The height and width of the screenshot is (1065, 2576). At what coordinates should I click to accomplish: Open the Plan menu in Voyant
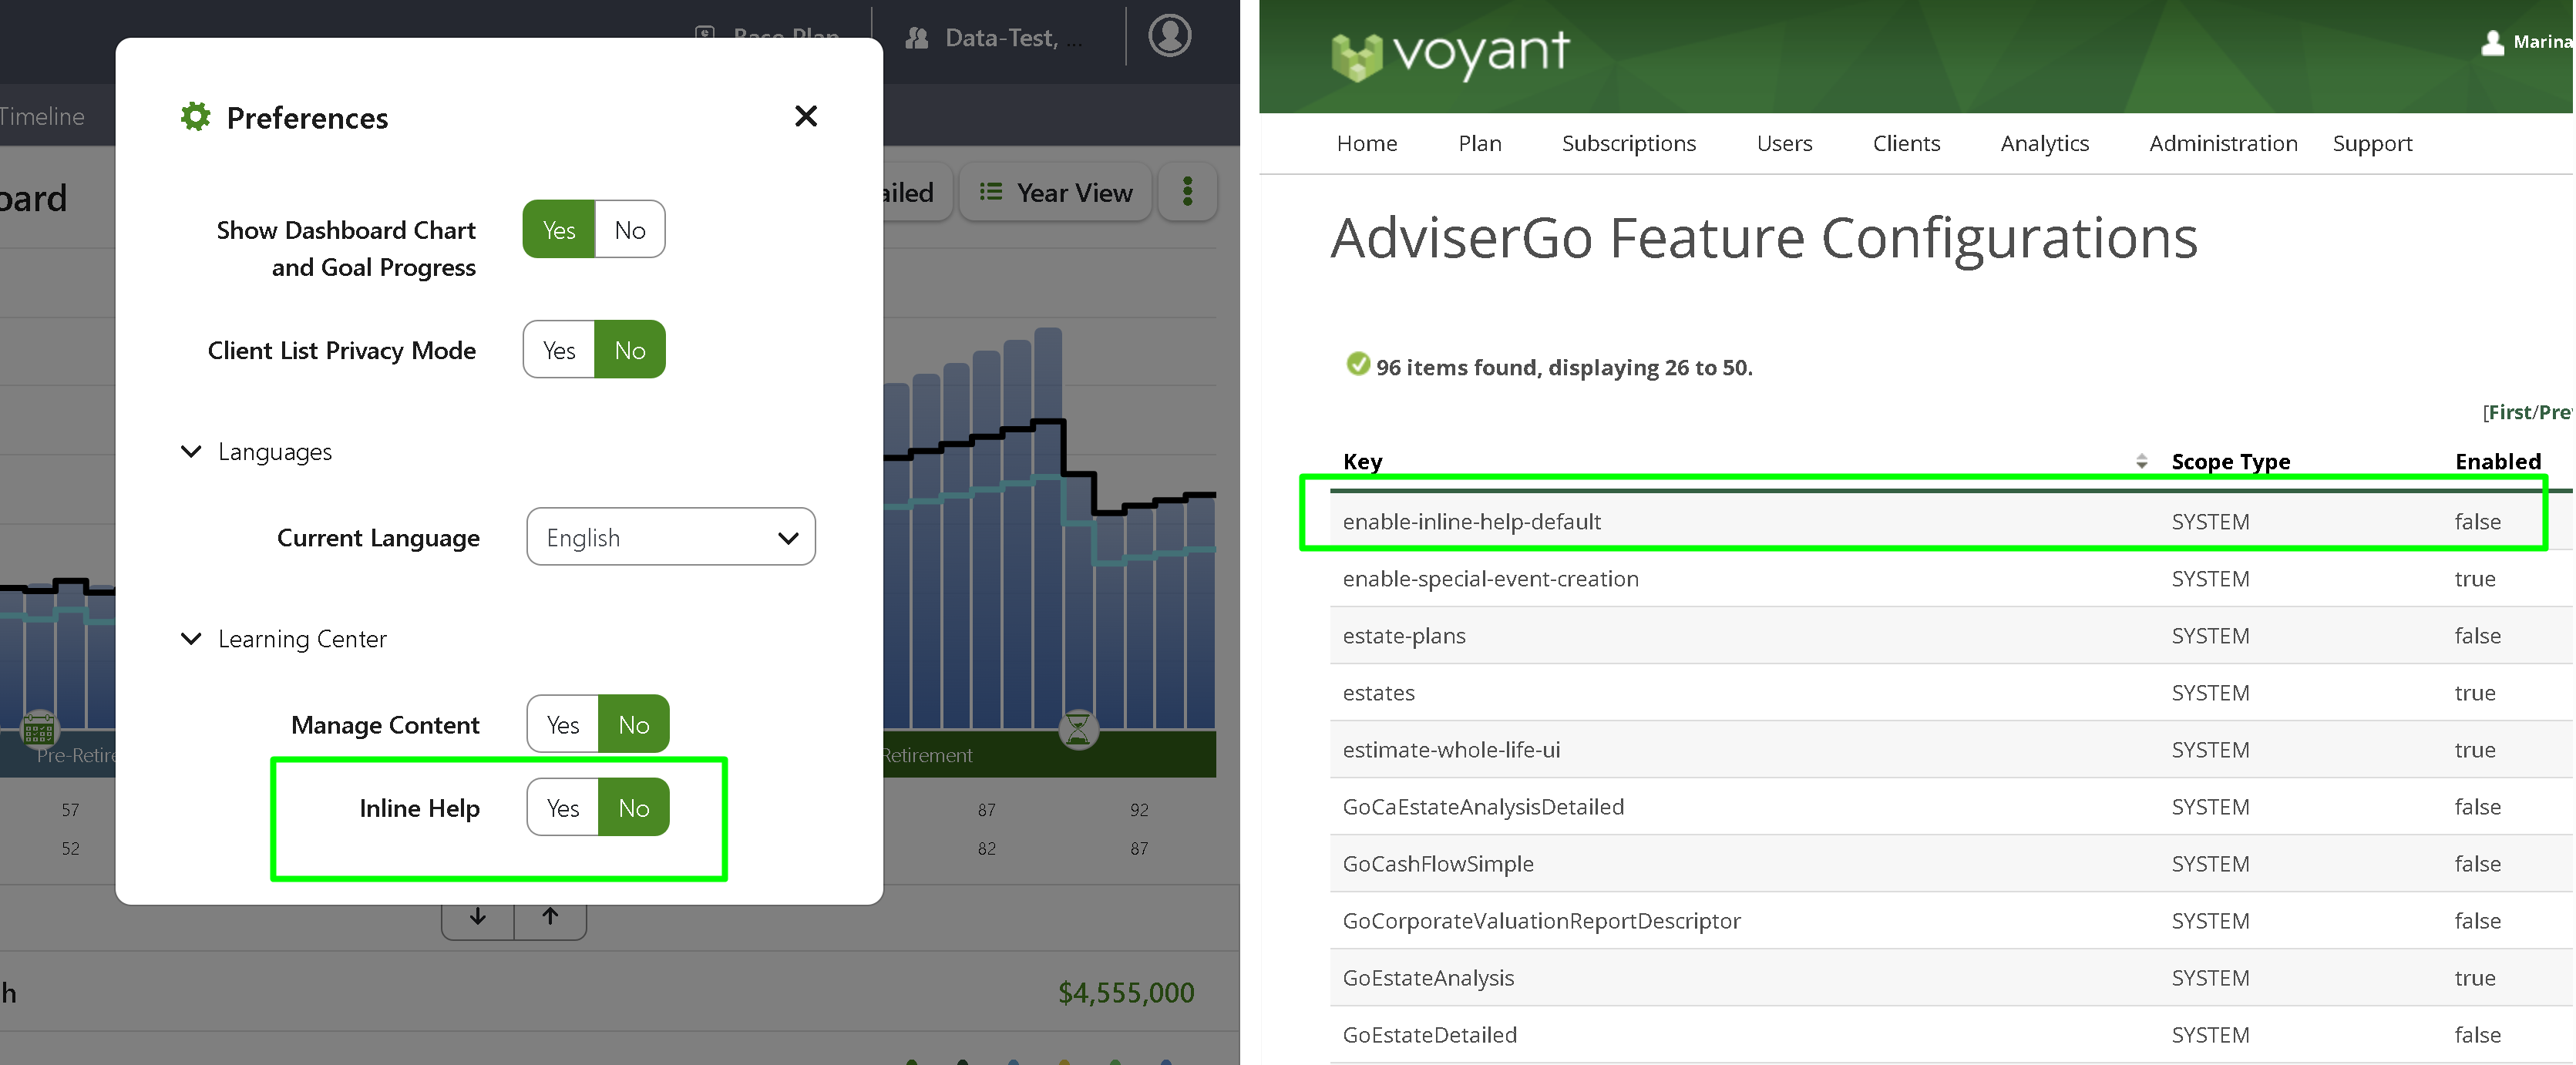point(1480,143)
